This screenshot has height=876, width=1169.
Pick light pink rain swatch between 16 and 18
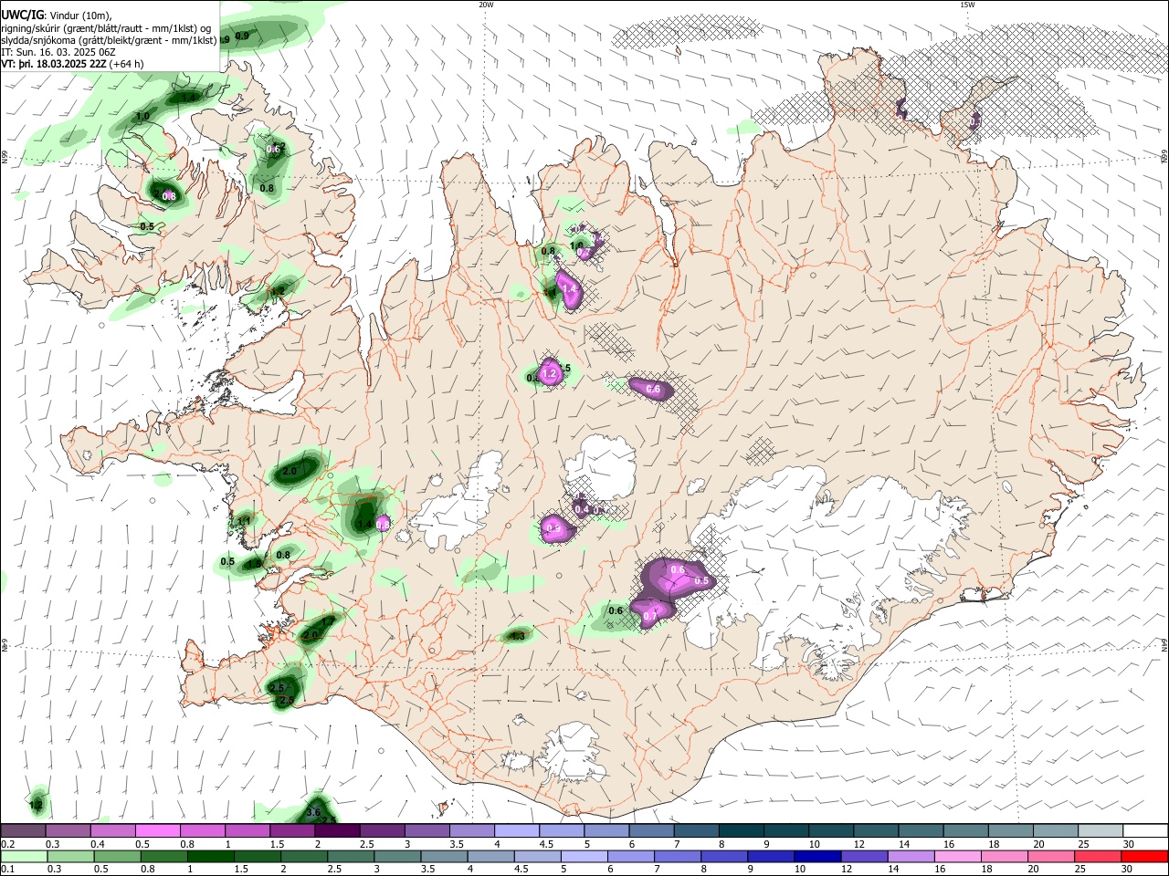point(957,856)
